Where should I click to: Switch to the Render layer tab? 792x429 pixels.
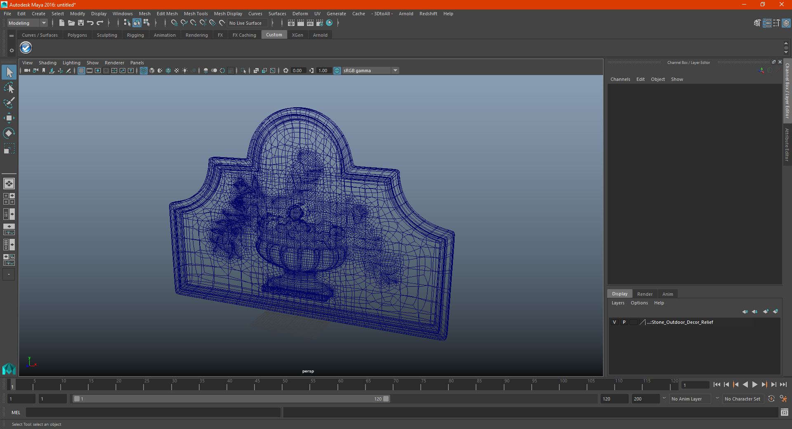point(645,294)
